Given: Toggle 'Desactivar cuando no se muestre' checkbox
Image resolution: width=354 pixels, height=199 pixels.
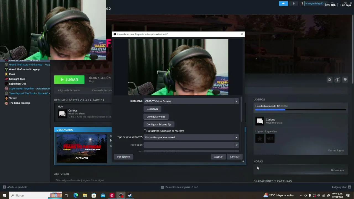Looking at the screenshot, I should [145, 131].
